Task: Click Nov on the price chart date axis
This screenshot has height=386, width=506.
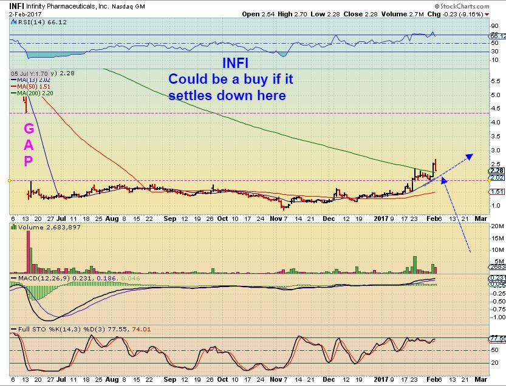Action: (276, 218)
